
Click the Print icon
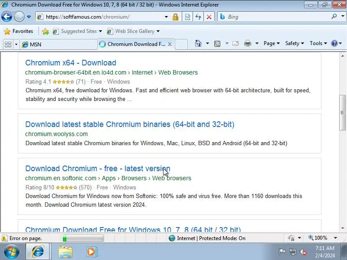point(247,43)
